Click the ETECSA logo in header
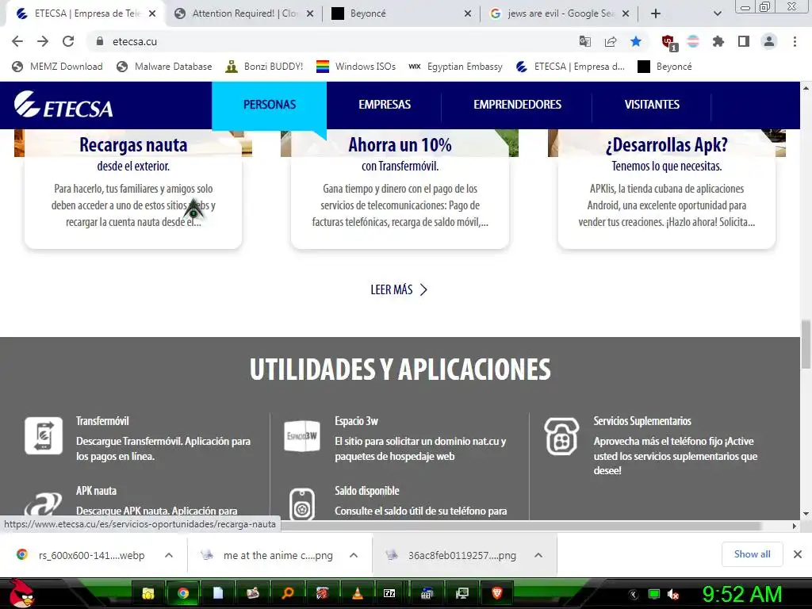 tap(63, 105)
